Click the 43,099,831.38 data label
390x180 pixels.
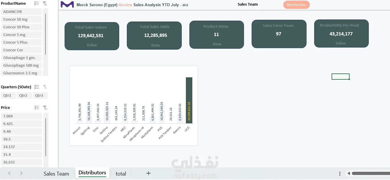click(x=189, y=111)
